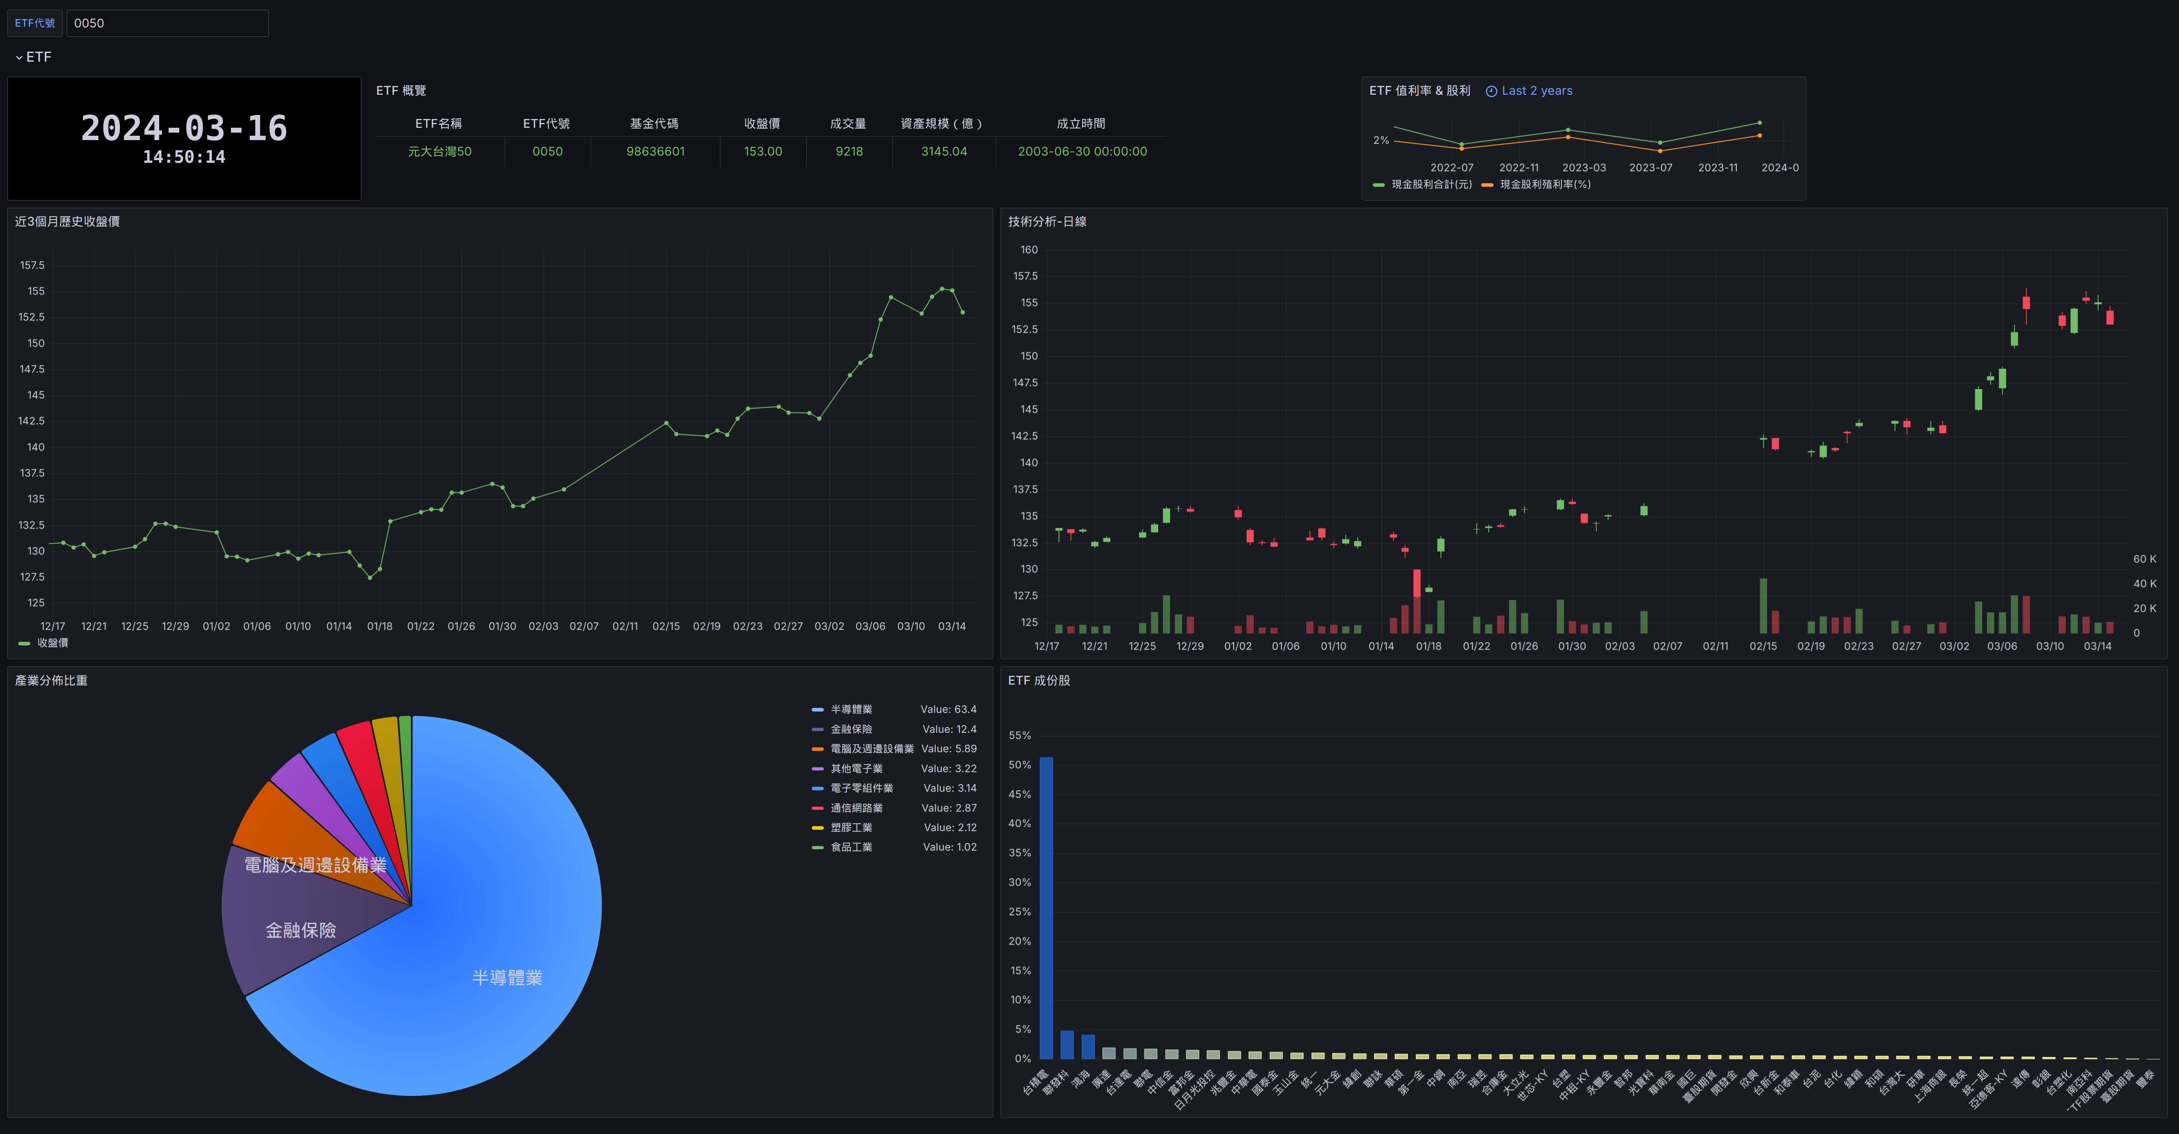Click the 塑膠工業 yellow legend marker

[817, 828]
